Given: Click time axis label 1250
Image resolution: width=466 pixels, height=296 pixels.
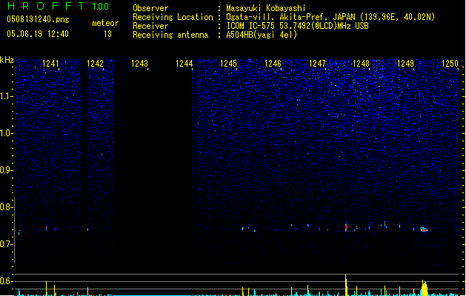Looking at the screenshot, I should (450, 64).
